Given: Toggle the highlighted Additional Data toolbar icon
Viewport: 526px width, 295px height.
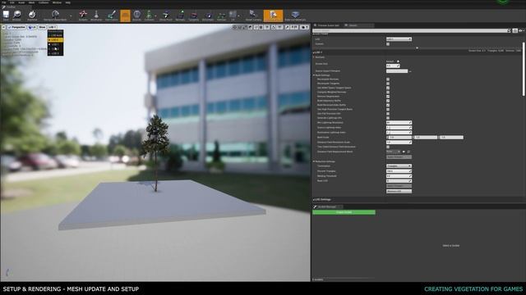Looking at the screenshot, I should click(273, 16).
